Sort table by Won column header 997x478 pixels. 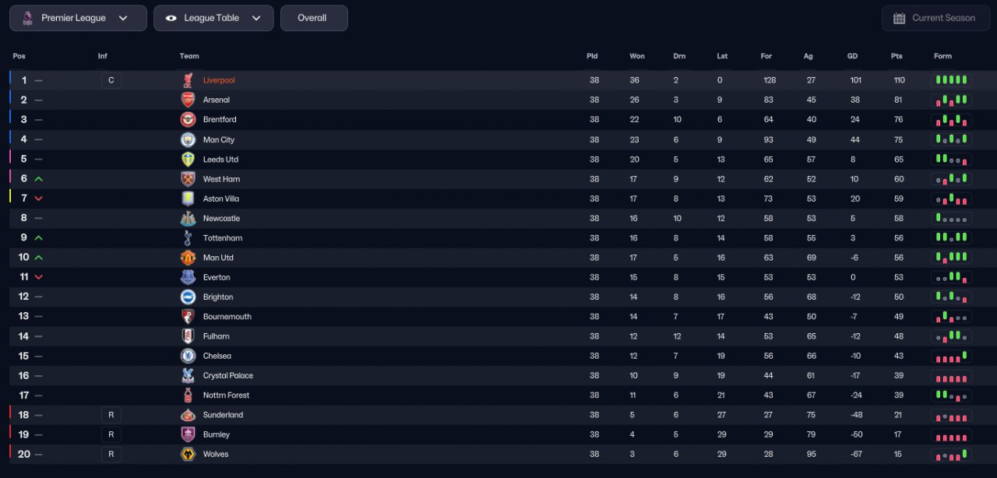(637, 56)
